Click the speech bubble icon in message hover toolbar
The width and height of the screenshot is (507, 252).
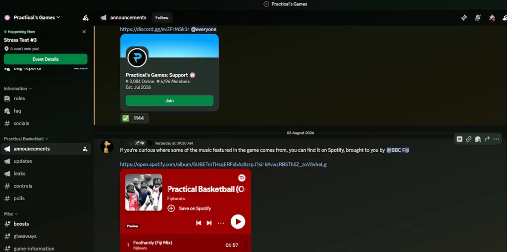(478, 139)
